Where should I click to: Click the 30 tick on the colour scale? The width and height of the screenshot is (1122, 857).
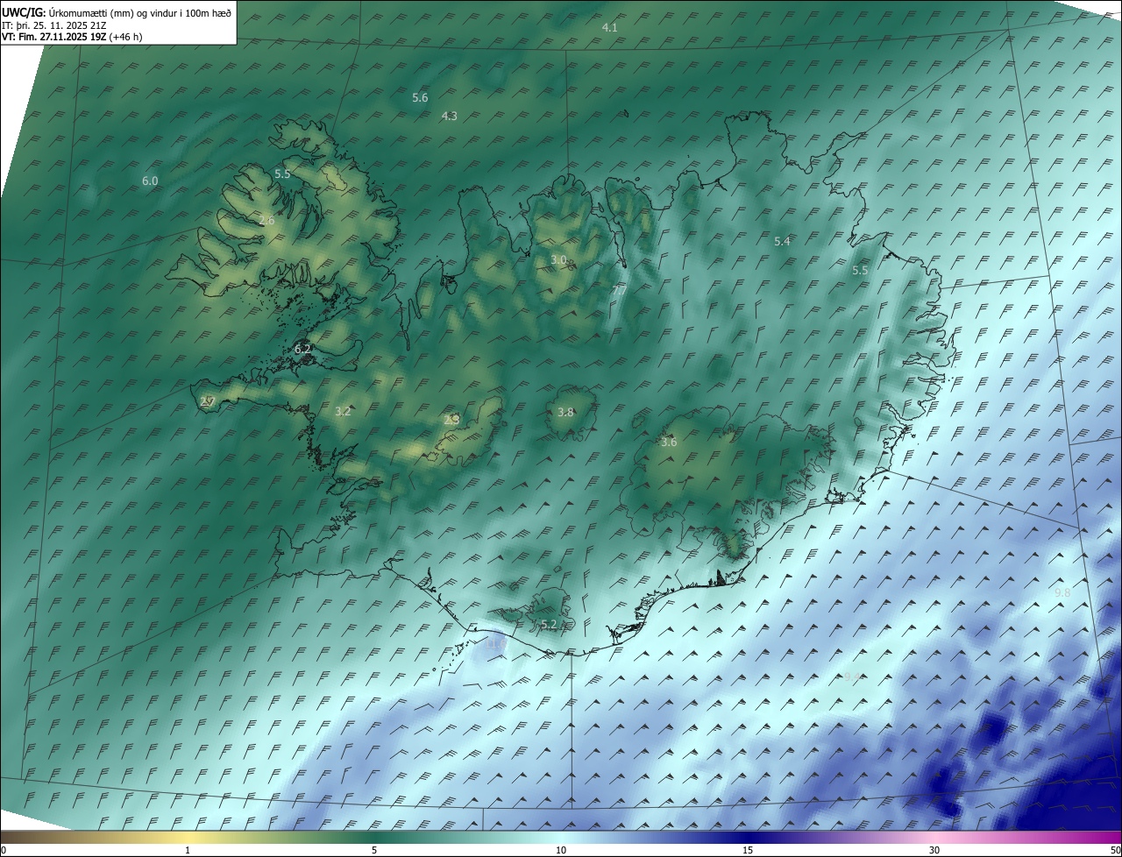[x=934, y=851]
